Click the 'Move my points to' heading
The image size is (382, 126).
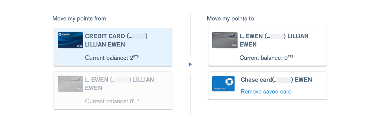pyautogui.click(x=230, y=19)
